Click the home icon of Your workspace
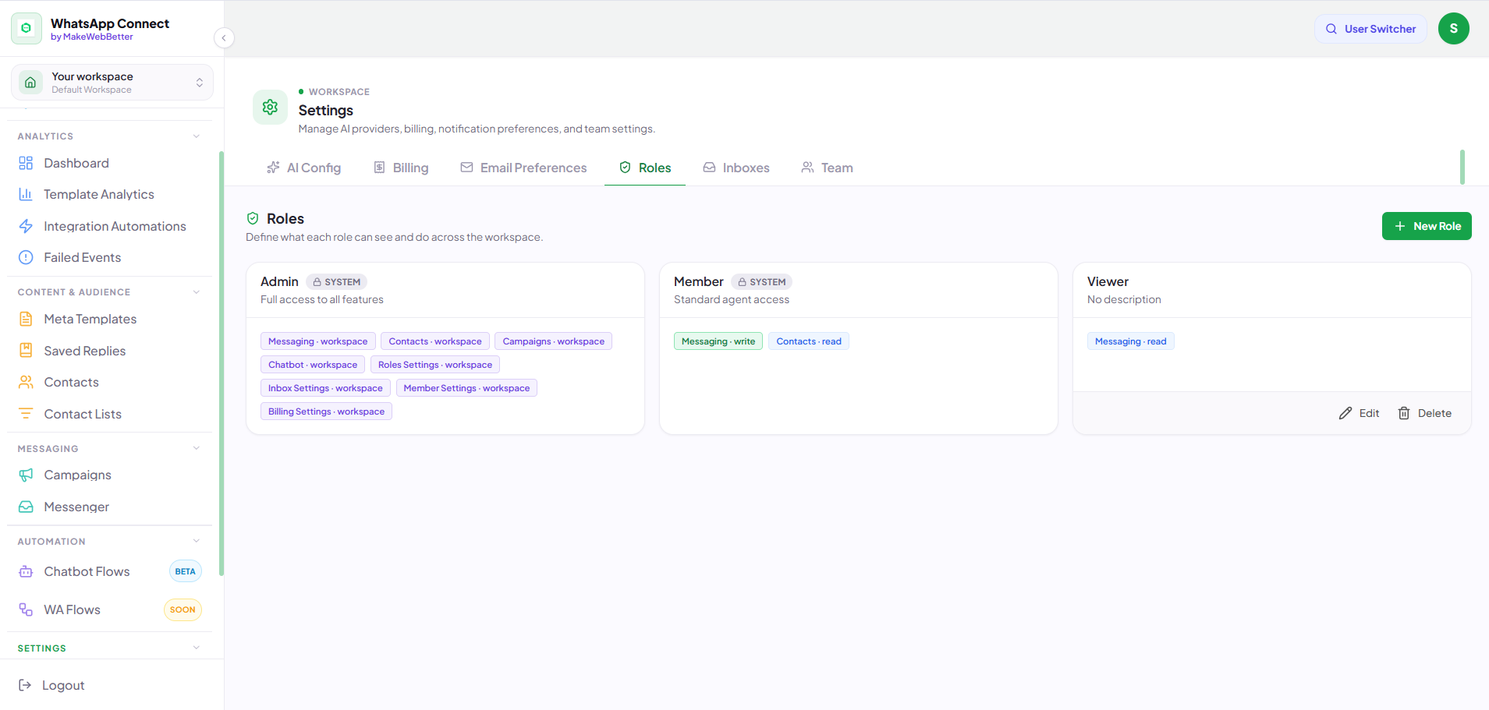The height and width of the screenshot is (710, 1489). (x=30, y=83)
